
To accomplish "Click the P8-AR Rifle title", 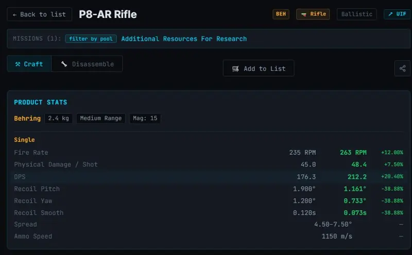I will pos(108,14).
